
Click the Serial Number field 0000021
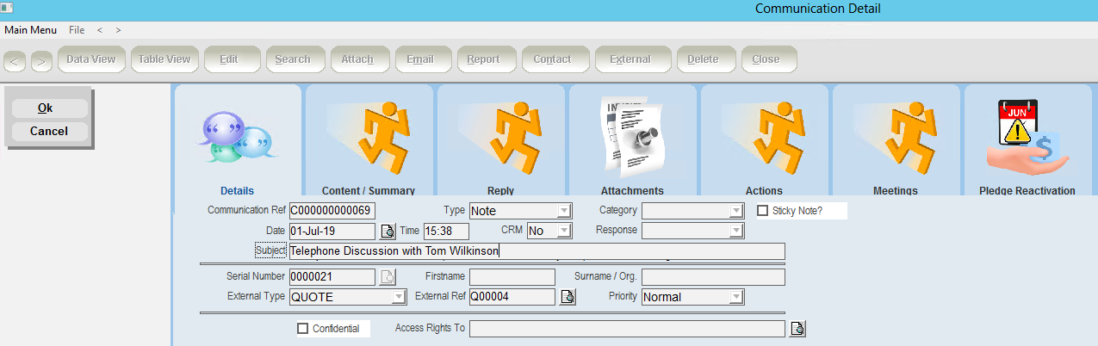332,277
